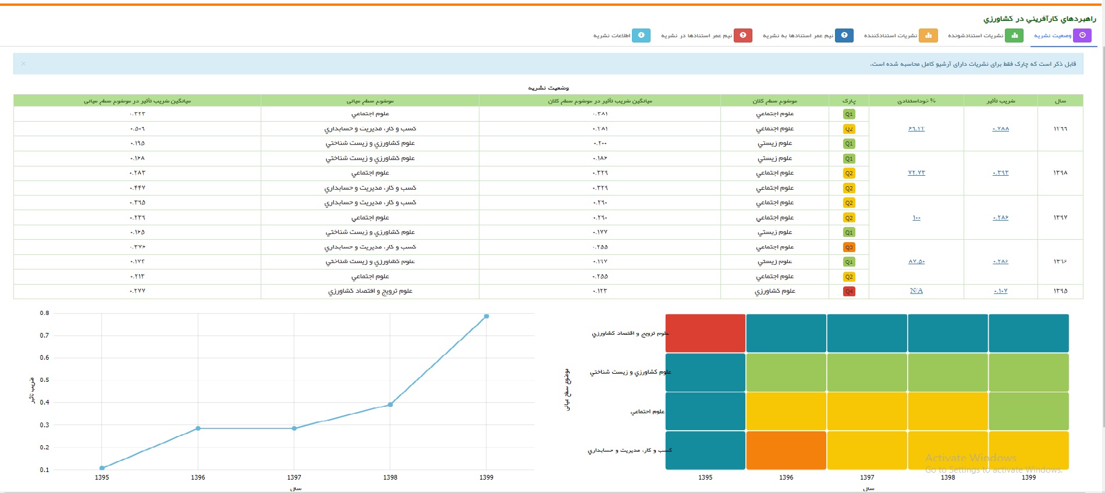Image resolution: width=1105 pixels, height=493 pixels.
Task: Open the 72.73 self-citation percentage link
Action: tap(916, 173)
